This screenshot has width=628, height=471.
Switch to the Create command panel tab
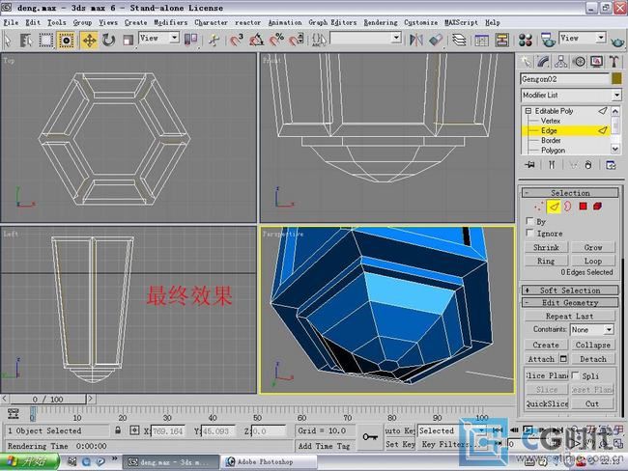[x=526, y=62]
